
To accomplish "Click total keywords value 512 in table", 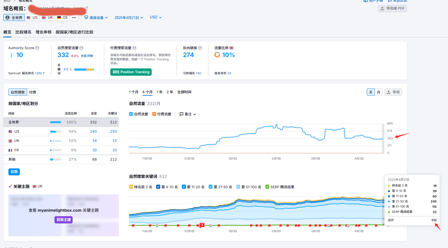I will pos(113,122).
